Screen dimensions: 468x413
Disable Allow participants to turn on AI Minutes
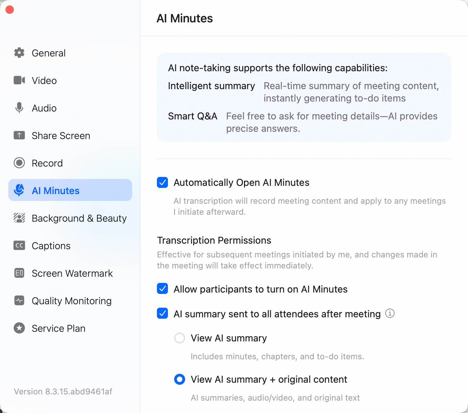click(162, 288)
